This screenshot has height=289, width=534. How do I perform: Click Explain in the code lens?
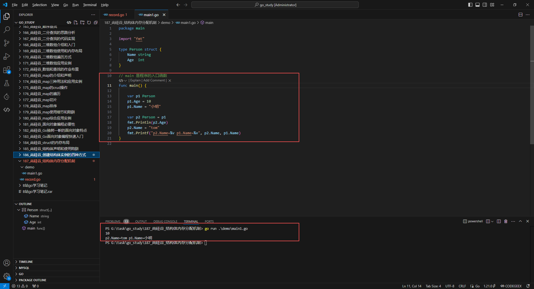tap(135, 81)
